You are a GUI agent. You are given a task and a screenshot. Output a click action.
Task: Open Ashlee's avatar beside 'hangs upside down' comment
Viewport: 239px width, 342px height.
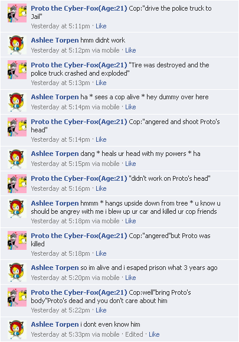(x=17, y=209)
